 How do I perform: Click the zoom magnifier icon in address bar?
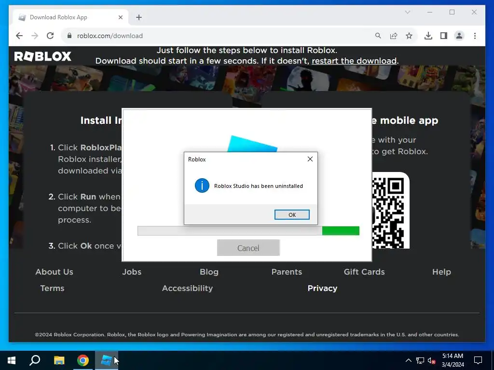[378, 36]
